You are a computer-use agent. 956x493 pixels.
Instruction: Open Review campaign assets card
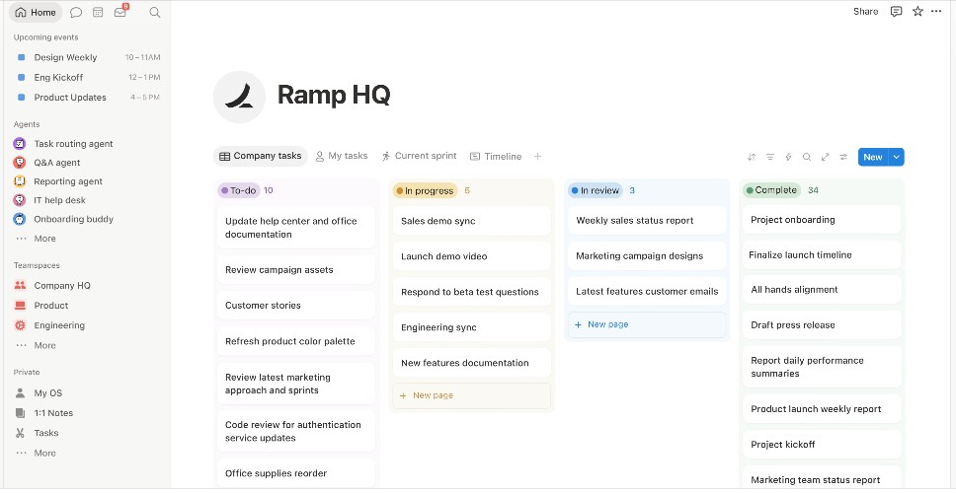296,270
